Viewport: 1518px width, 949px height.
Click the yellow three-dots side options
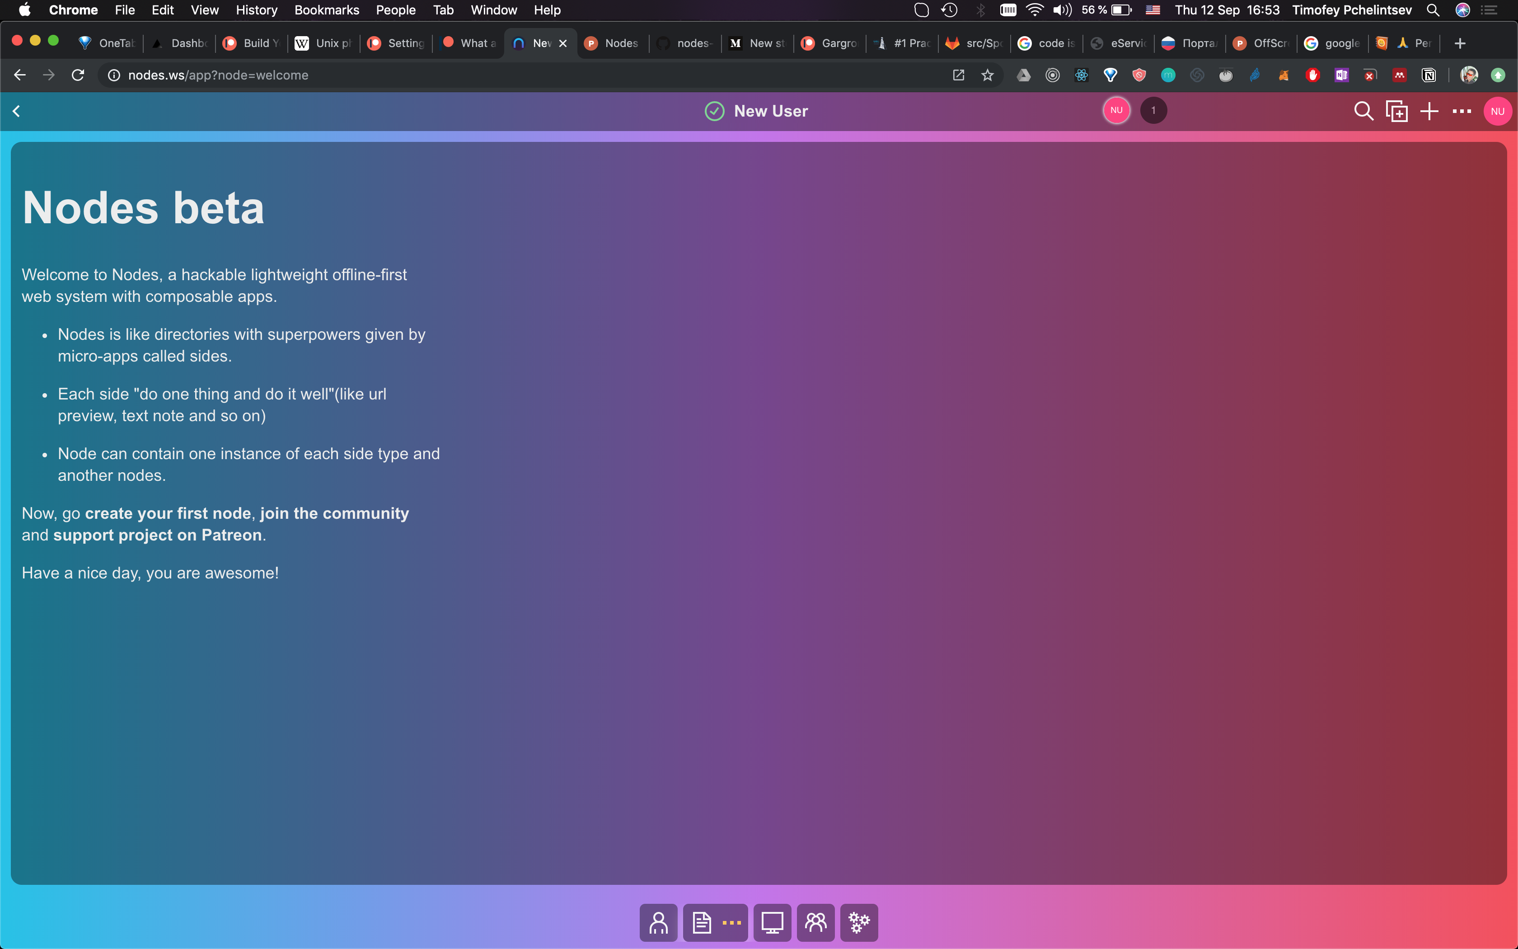tap(731, 922)
